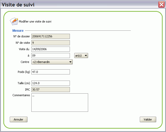Image resolution: width=166 pixels, height=132 pixels.
Task: Click the Visite de suivi title bar
Action: click(x=79, y=5)
